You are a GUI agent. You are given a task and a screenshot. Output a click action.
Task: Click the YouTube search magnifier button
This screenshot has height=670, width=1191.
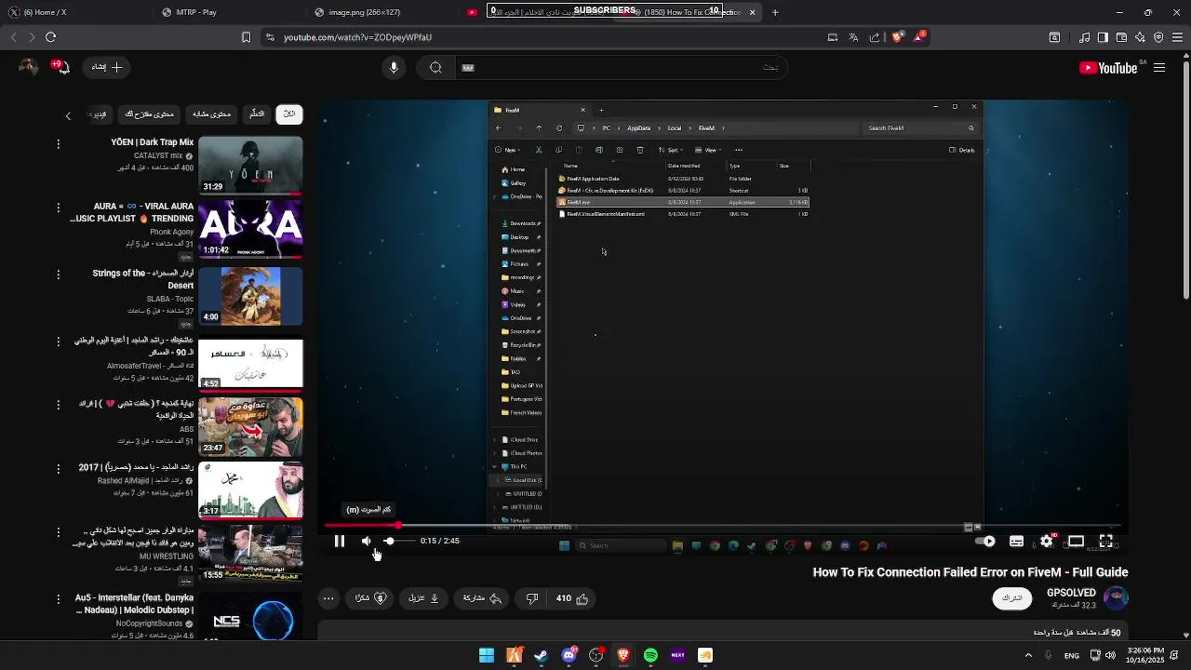[435, 67]
